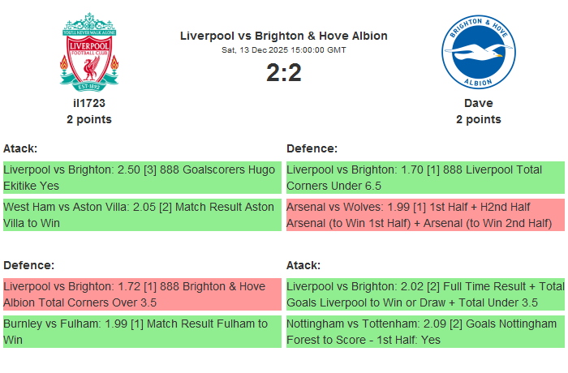Select Liverpool Win or Draw Under 3.5 bet

(425, 294)
